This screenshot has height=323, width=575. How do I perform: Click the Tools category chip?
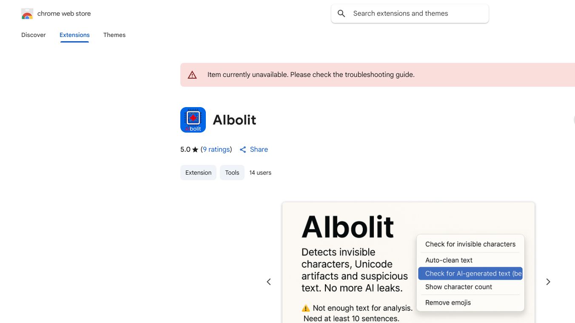[x=232, y=173]
